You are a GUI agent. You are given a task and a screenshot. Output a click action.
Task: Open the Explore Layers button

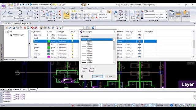coord(66,15)
